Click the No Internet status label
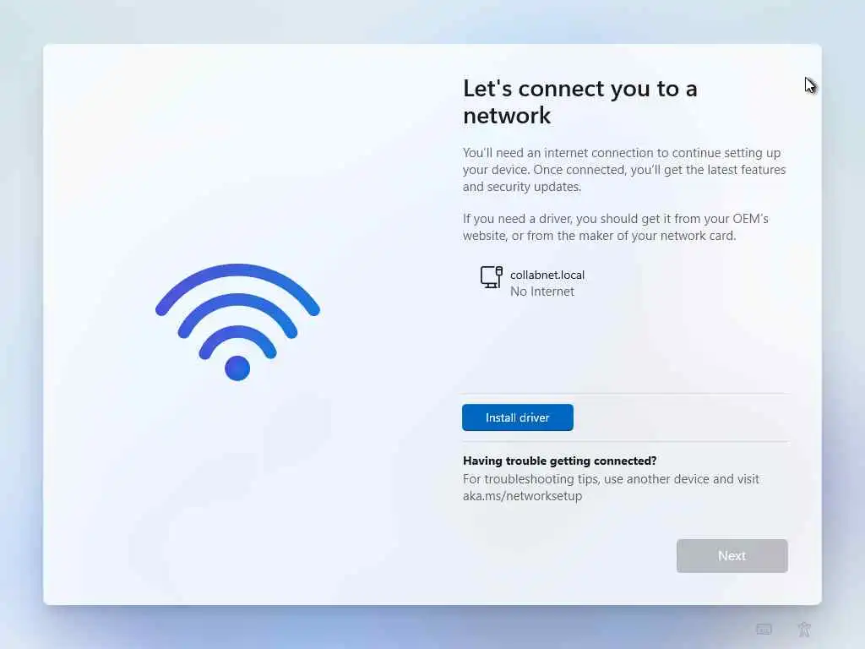The image size is (865, 649). point(541,292)
